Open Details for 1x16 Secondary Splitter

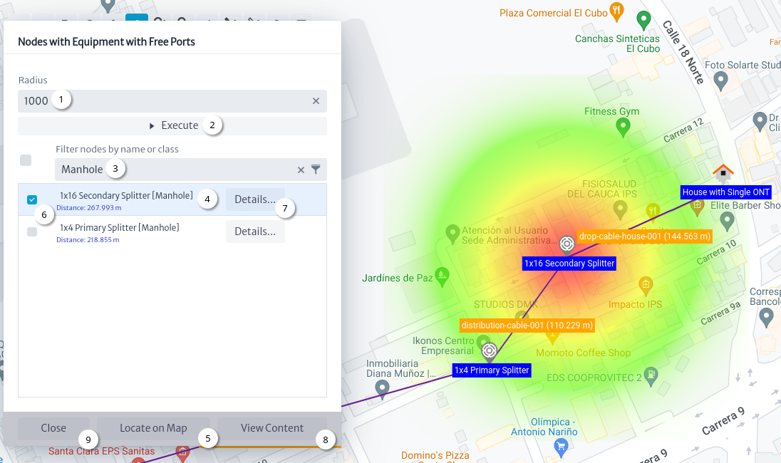[x=255, y=199]
